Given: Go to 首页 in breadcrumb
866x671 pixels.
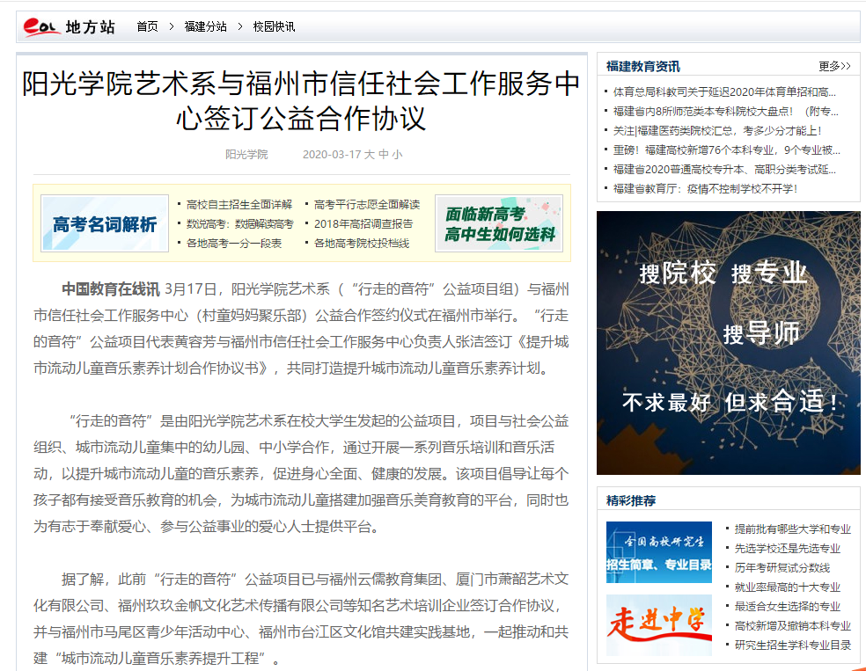Looking at the screenshot, I should [147, 27].
